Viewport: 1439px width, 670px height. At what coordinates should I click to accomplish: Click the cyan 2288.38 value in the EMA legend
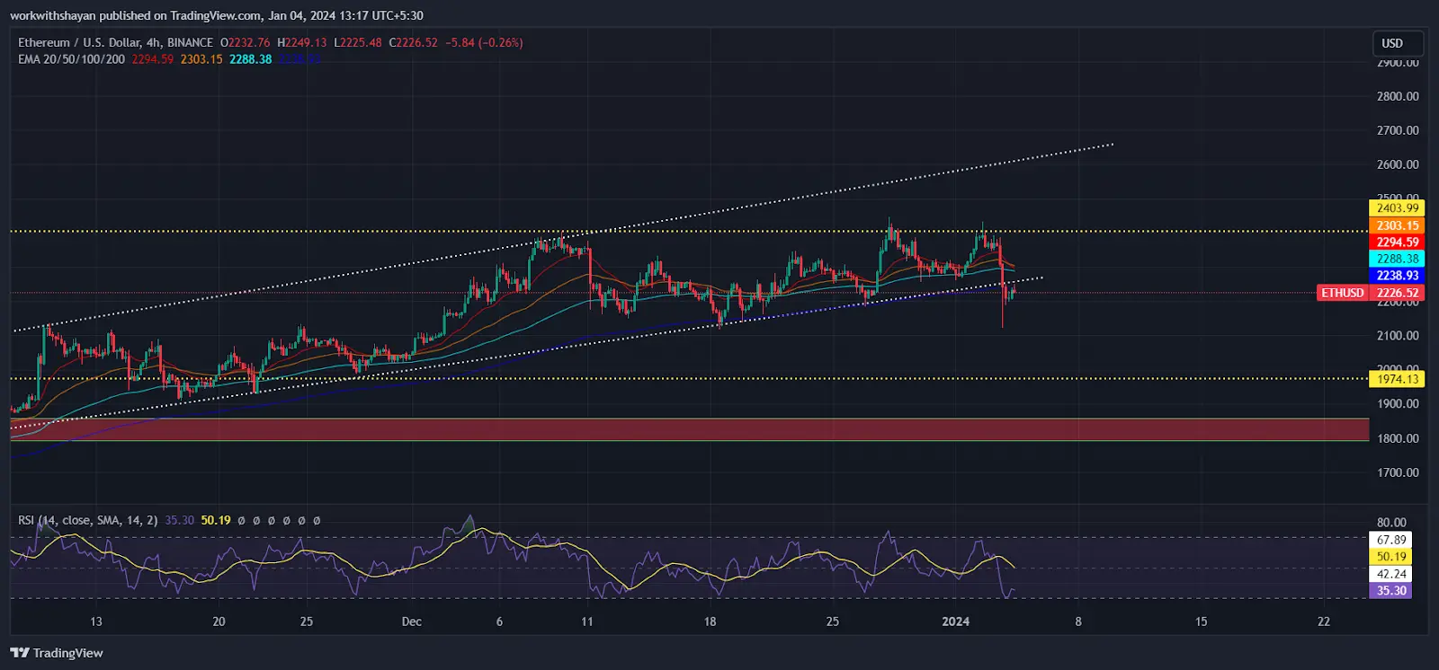tap(251, 59)
